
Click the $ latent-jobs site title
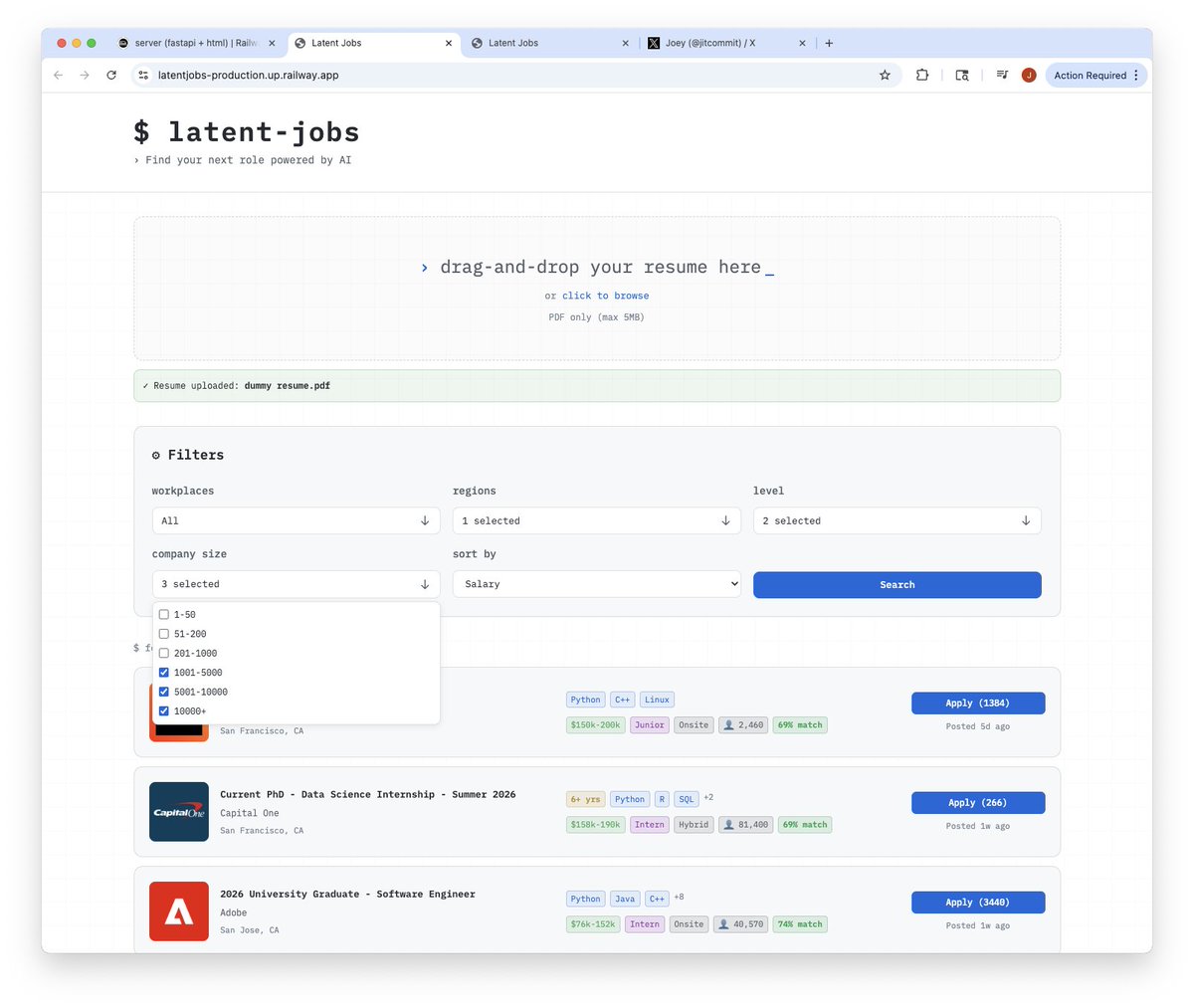point(247,132)
